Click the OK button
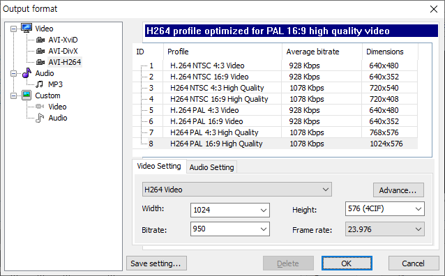Viewport: 445px width, 276px height. pos(347,263)
